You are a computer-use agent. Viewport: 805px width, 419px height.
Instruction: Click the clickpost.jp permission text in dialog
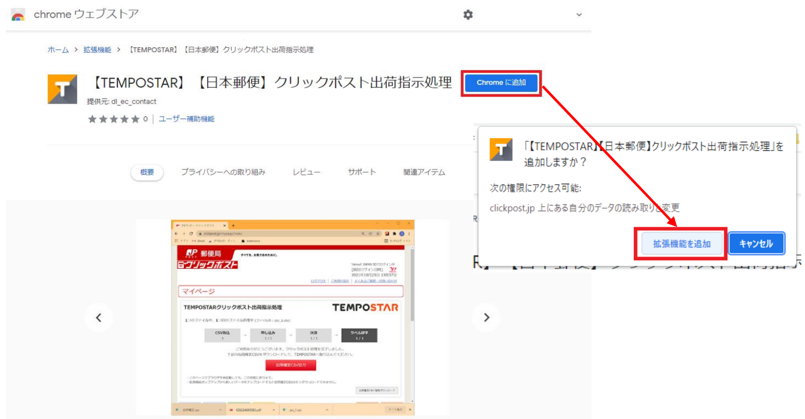coord(584,208)
